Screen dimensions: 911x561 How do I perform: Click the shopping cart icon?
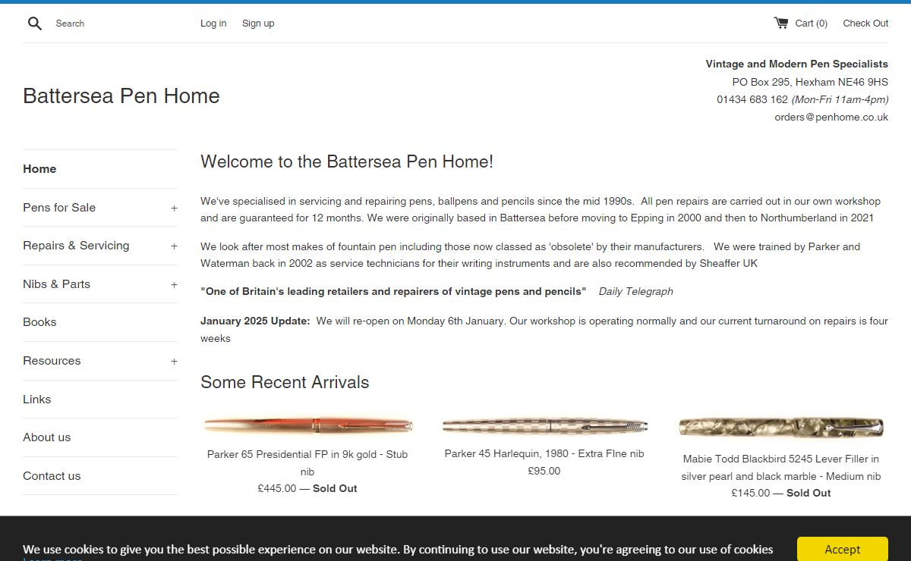tap(780, 23)
